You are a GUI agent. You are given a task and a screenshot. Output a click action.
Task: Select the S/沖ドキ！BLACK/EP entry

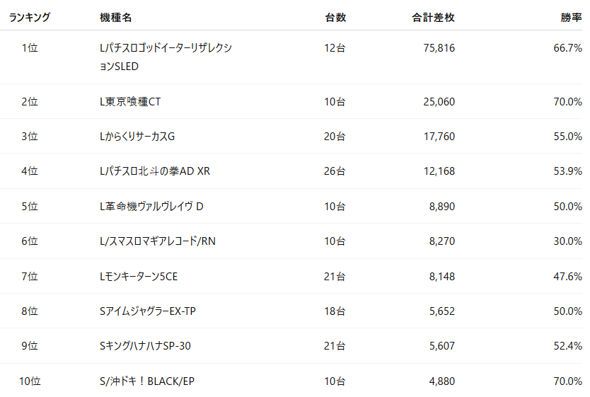point(147,381)
